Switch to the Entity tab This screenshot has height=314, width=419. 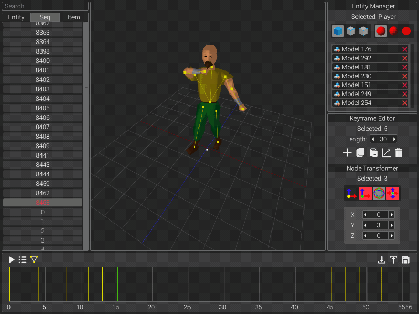click(x=16, y=17)
